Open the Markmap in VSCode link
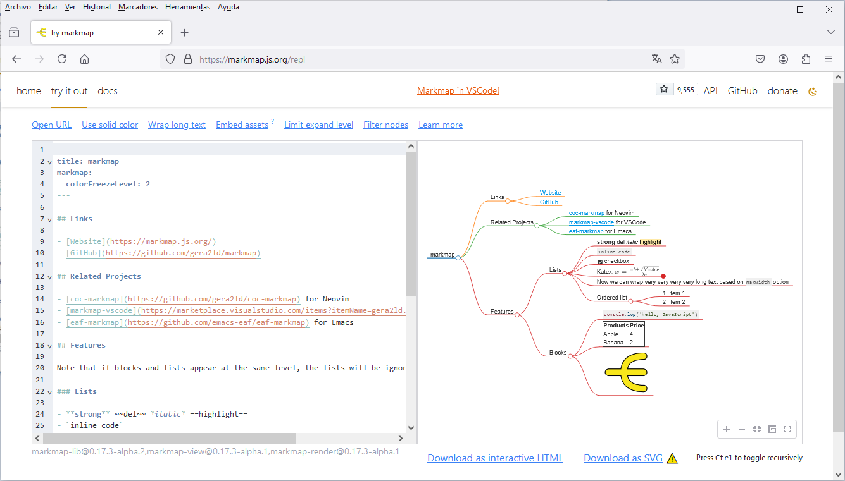 point(458,90)
